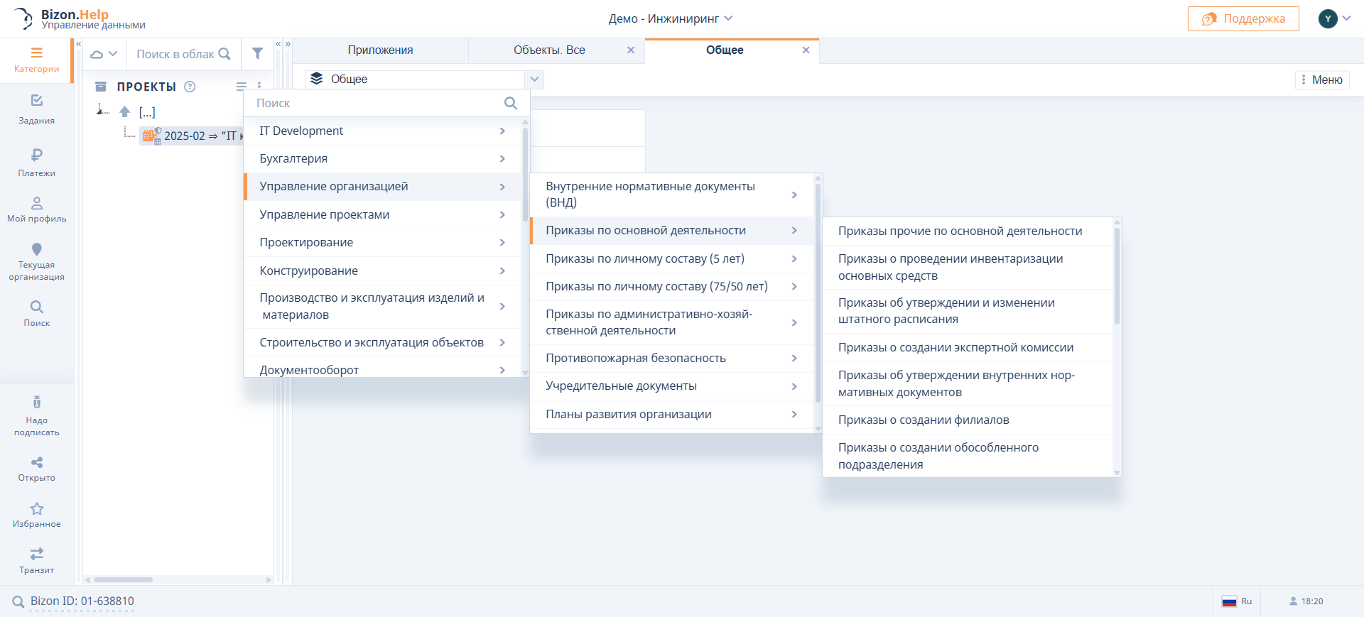This screenshot has width=1364, height=617.
Task: Click the funnel filter icon
Action: 257,54
